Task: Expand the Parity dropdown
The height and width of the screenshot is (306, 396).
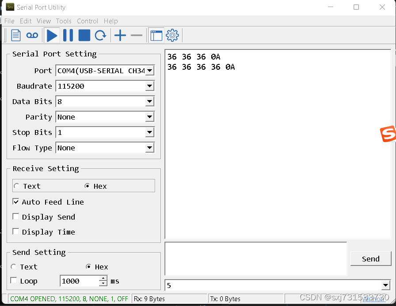Action: click(x=150, y=117)
